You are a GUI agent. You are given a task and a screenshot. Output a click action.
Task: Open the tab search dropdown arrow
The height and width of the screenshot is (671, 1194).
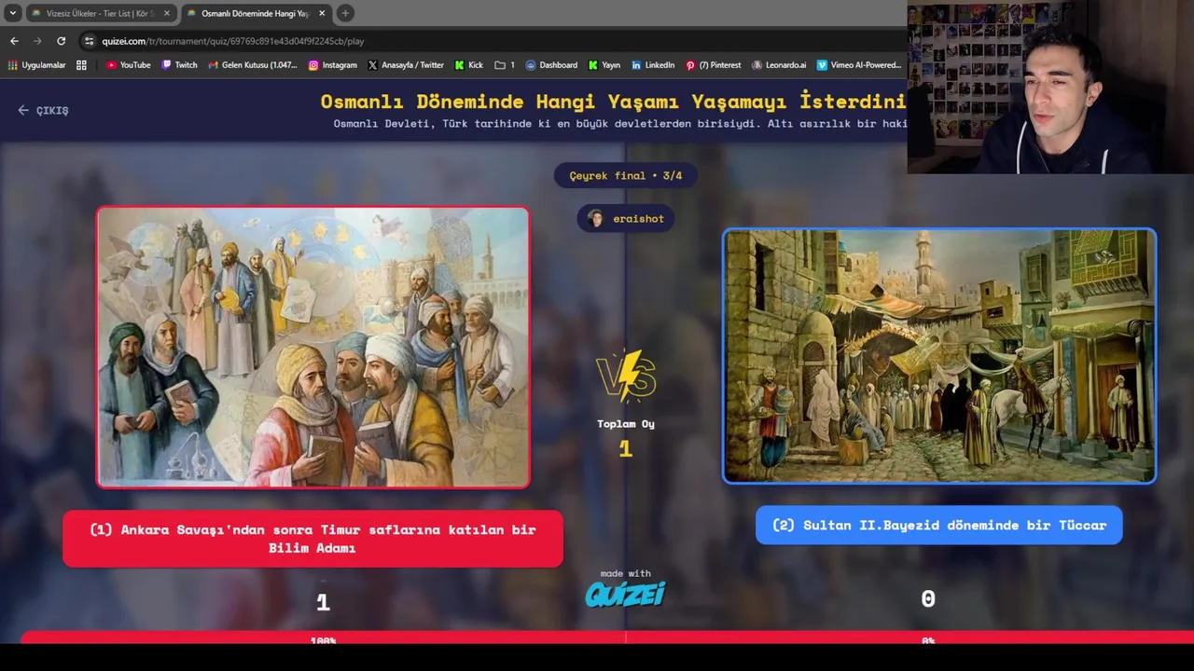tap(13, 13)
